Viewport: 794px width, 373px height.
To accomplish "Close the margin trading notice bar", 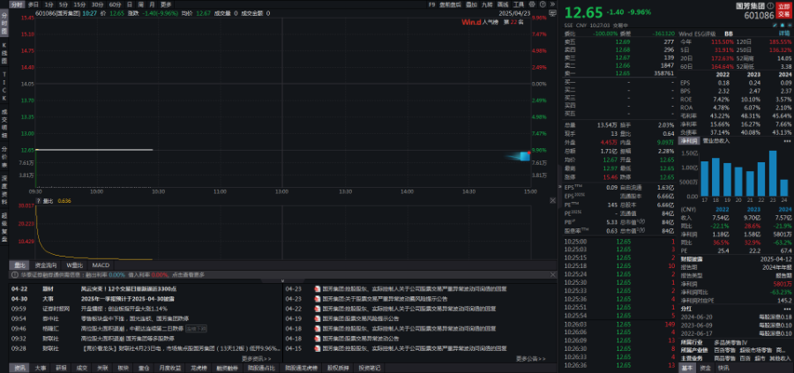I will (553, 274).
